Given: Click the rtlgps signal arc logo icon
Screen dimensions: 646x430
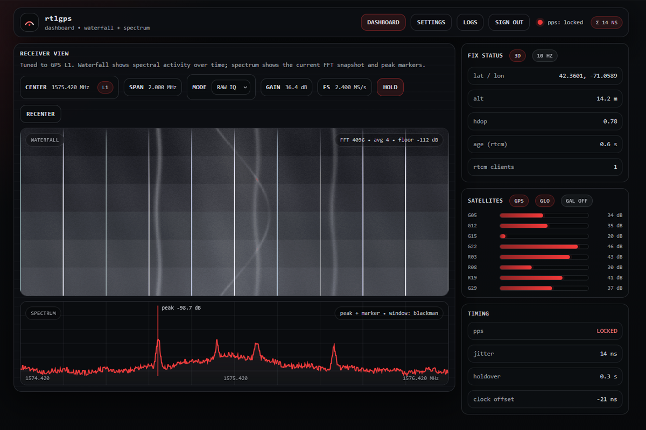Looking at the screenshot, I should [x=29, y=23].
